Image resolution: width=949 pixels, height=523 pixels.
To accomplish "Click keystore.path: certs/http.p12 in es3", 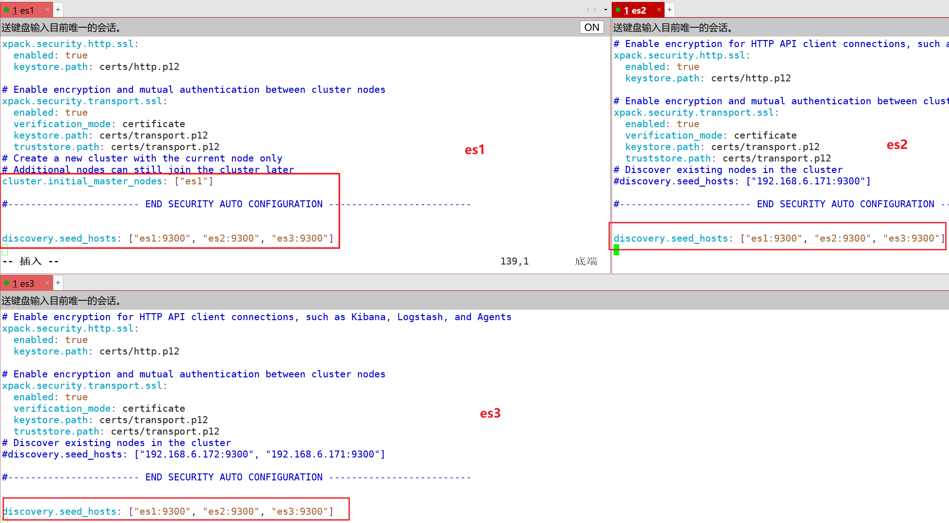I will [96, 351].
